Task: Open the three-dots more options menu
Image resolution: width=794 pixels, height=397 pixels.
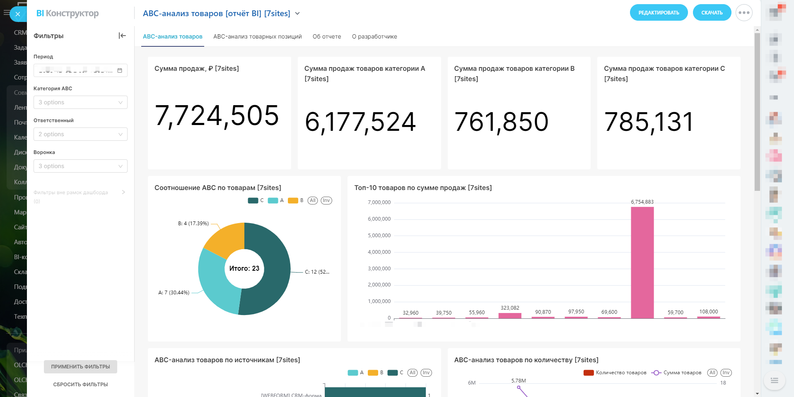Action: pyautogui.click(x=744, y=13)
